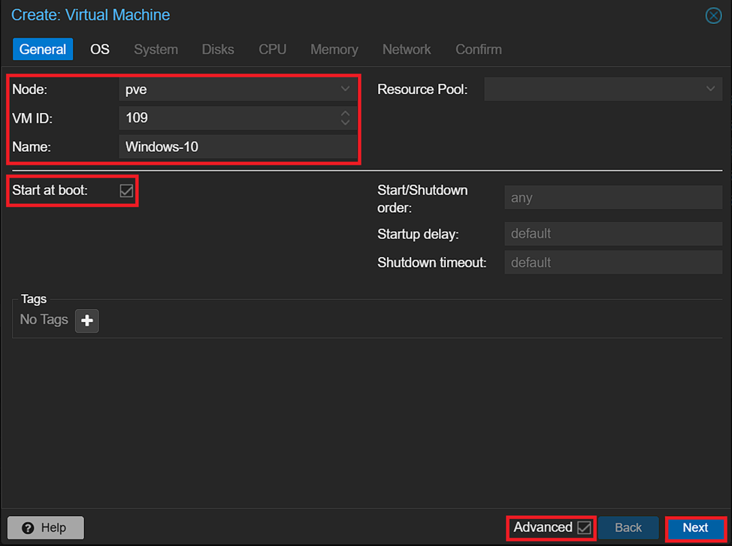732x546 pixels.
Task: Toggle the Start at boot checkbox
Action: pos(126,191)
